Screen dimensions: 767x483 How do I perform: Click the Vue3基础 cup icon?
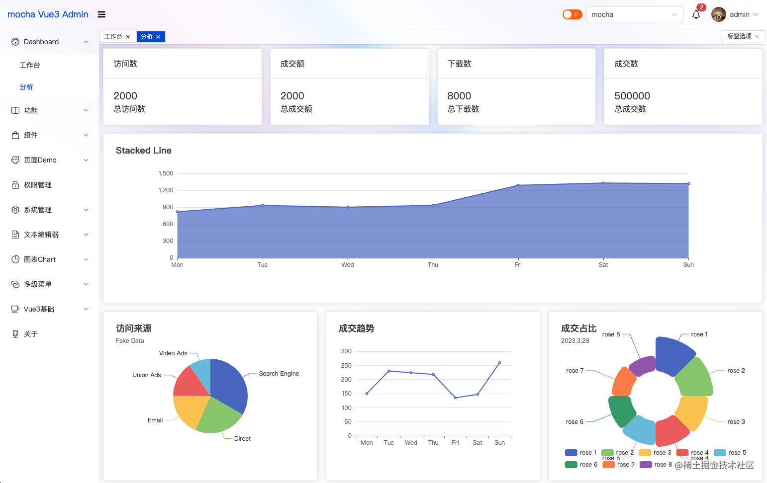[x=15, y=309]
